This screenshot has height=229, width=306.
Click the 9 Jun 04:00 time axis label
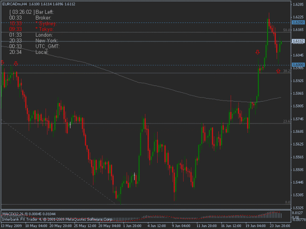point(181,226)
